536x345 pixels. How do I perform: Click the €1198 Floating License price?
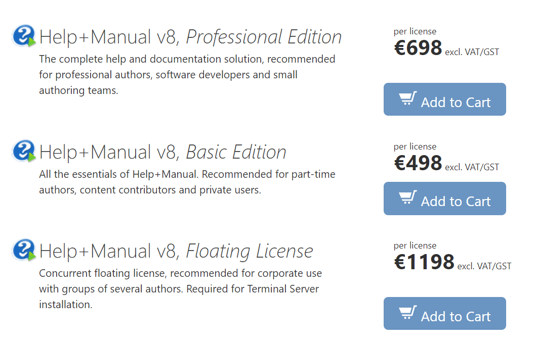424,262
